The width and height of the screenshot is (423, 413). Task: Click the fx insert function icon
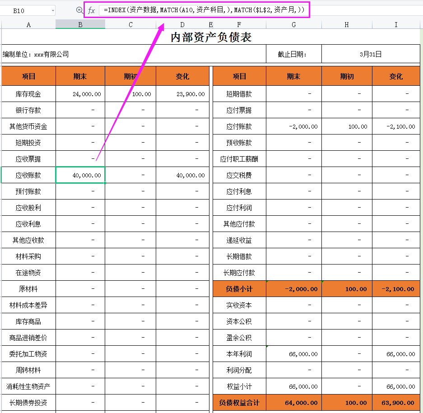click(92, 10)
